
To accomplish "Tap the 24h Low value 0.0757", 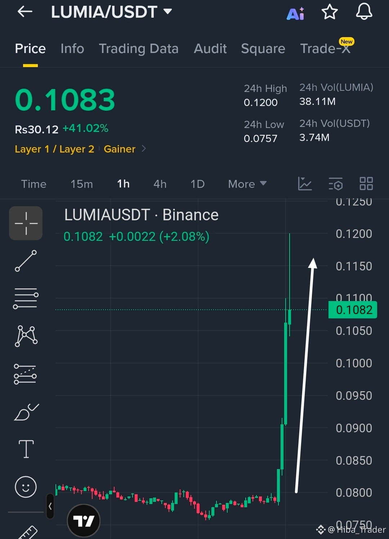I will 260,138.
